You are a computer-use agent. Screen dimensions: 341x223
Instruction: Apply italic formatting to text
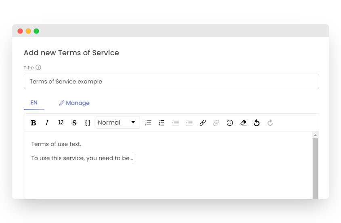click(x=47, y=123)
